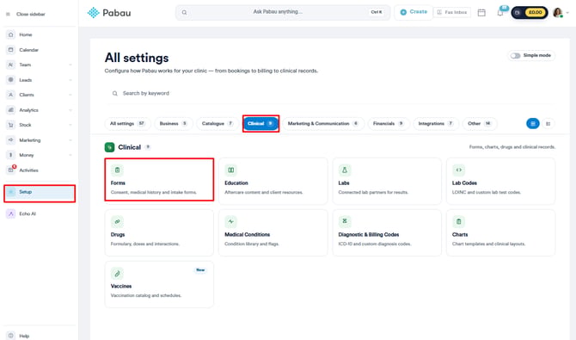Select the Setup sidebar icon
Viewport: 576px width, 340px height.
pyautogui.click(x=10, y=192)
